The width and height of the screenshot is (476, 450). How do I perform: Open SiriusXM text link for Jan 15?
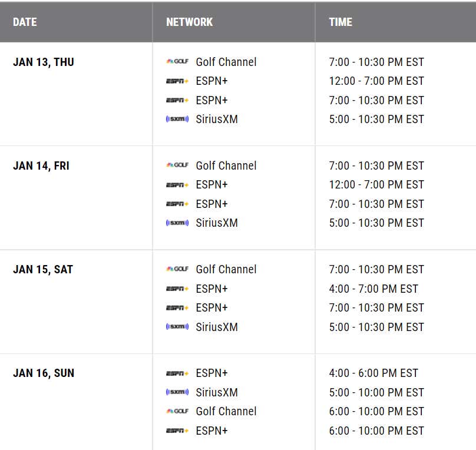point(217,327)
